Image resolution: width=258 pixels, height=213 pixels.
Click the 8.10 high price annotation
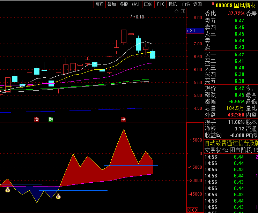coord(140,17)
